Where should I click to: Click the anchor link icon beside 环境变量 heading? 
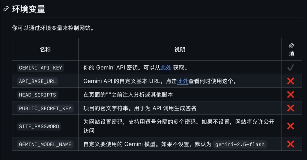(x=6, y=9)
